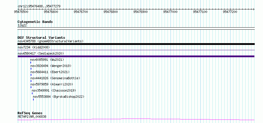Open the METAP2|NM_006838 gene label
Viewport: 263px width, 123px height.
pyautogui.click(x=32, y=117)
